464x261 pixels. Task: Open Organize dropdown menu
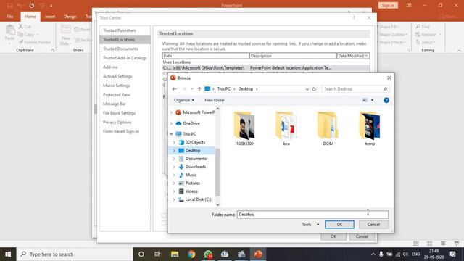point(183,100)
